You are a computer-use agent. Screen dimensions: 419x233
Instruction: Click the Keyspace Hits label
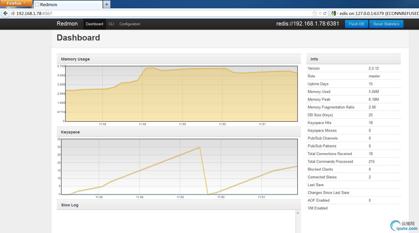pyautogui.click(x=319, y=123)
